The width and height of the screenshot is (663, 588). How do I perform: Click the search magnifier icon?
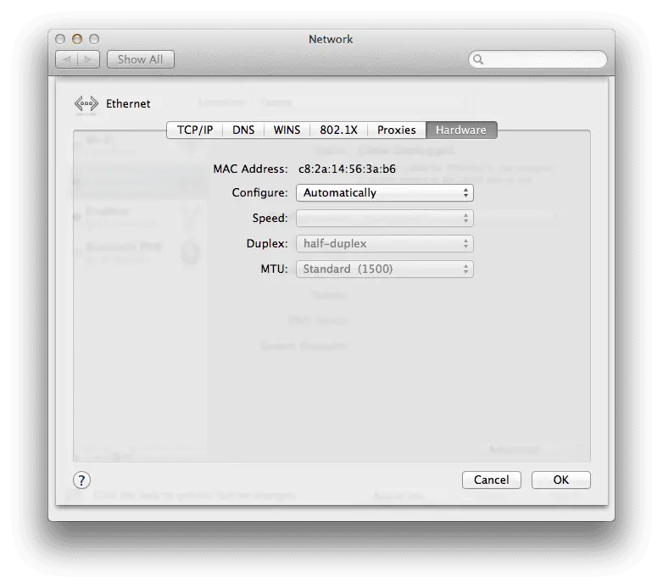coord(478,59)
